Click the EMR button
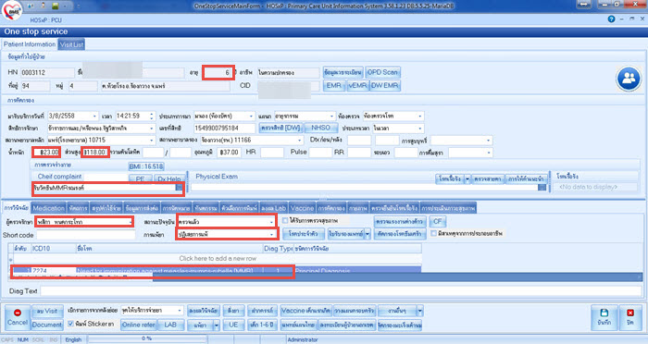 click(334, 85)
